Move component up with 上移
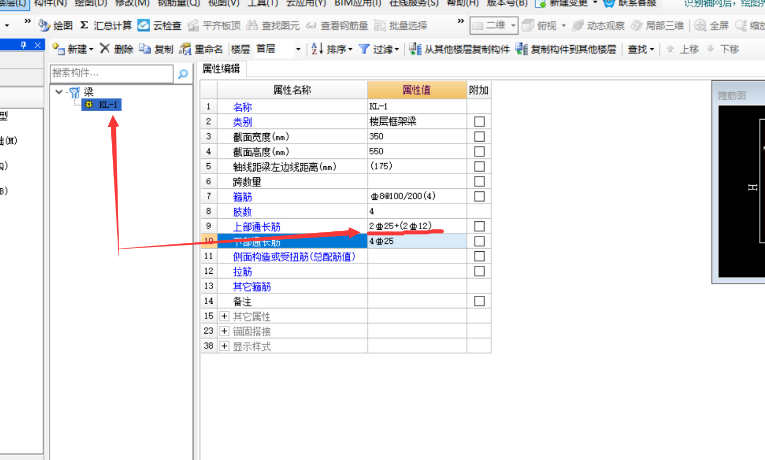This screenshot has height=460, width=765. pyautogui.click(x=682, y=49)
